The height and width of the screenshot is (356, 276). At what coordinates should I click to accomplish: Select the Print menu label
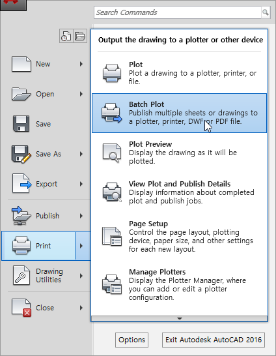(43, 246)
